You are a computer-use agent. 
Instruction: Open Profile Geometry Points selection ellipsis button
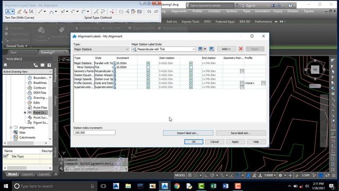(x=242, y=83)
